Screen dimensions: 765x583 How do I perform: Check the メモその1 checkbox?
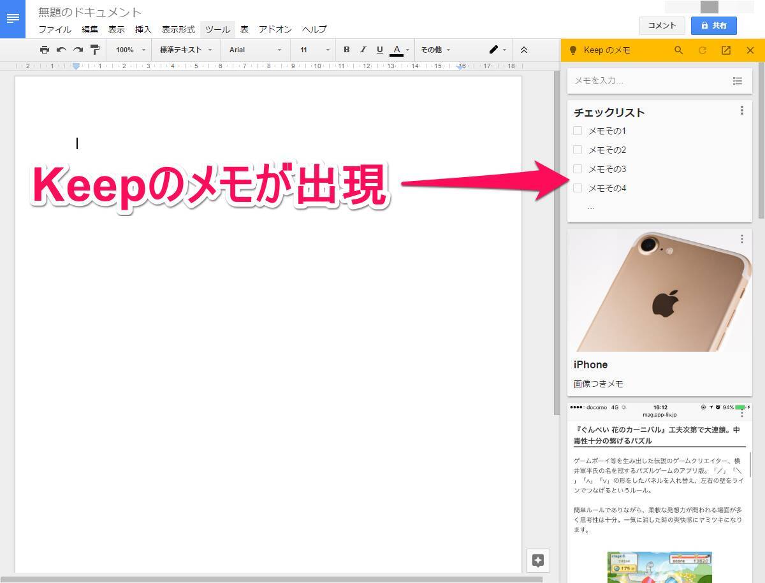578,131
